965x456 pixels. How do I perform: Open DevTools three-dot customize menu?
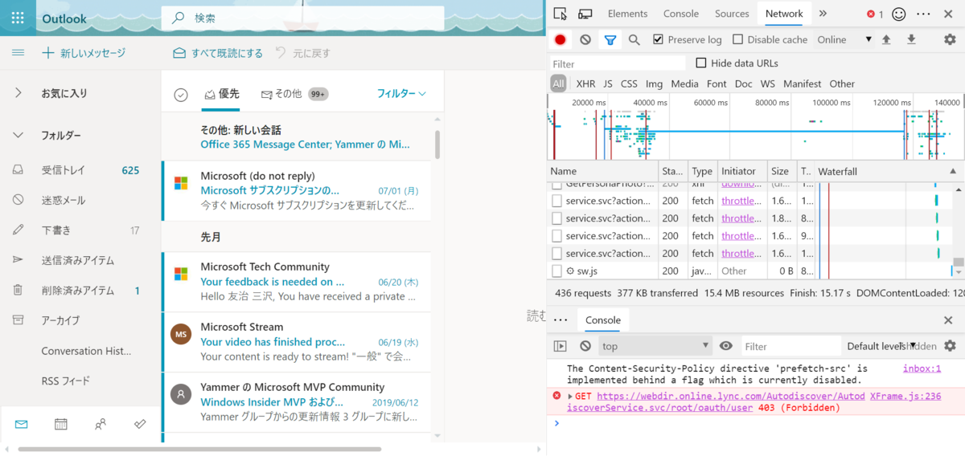923,14
